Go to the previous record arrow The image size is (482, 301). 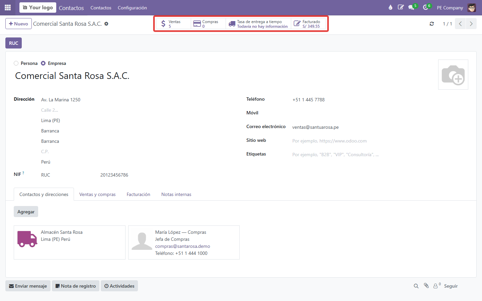(x=460, y=24)
